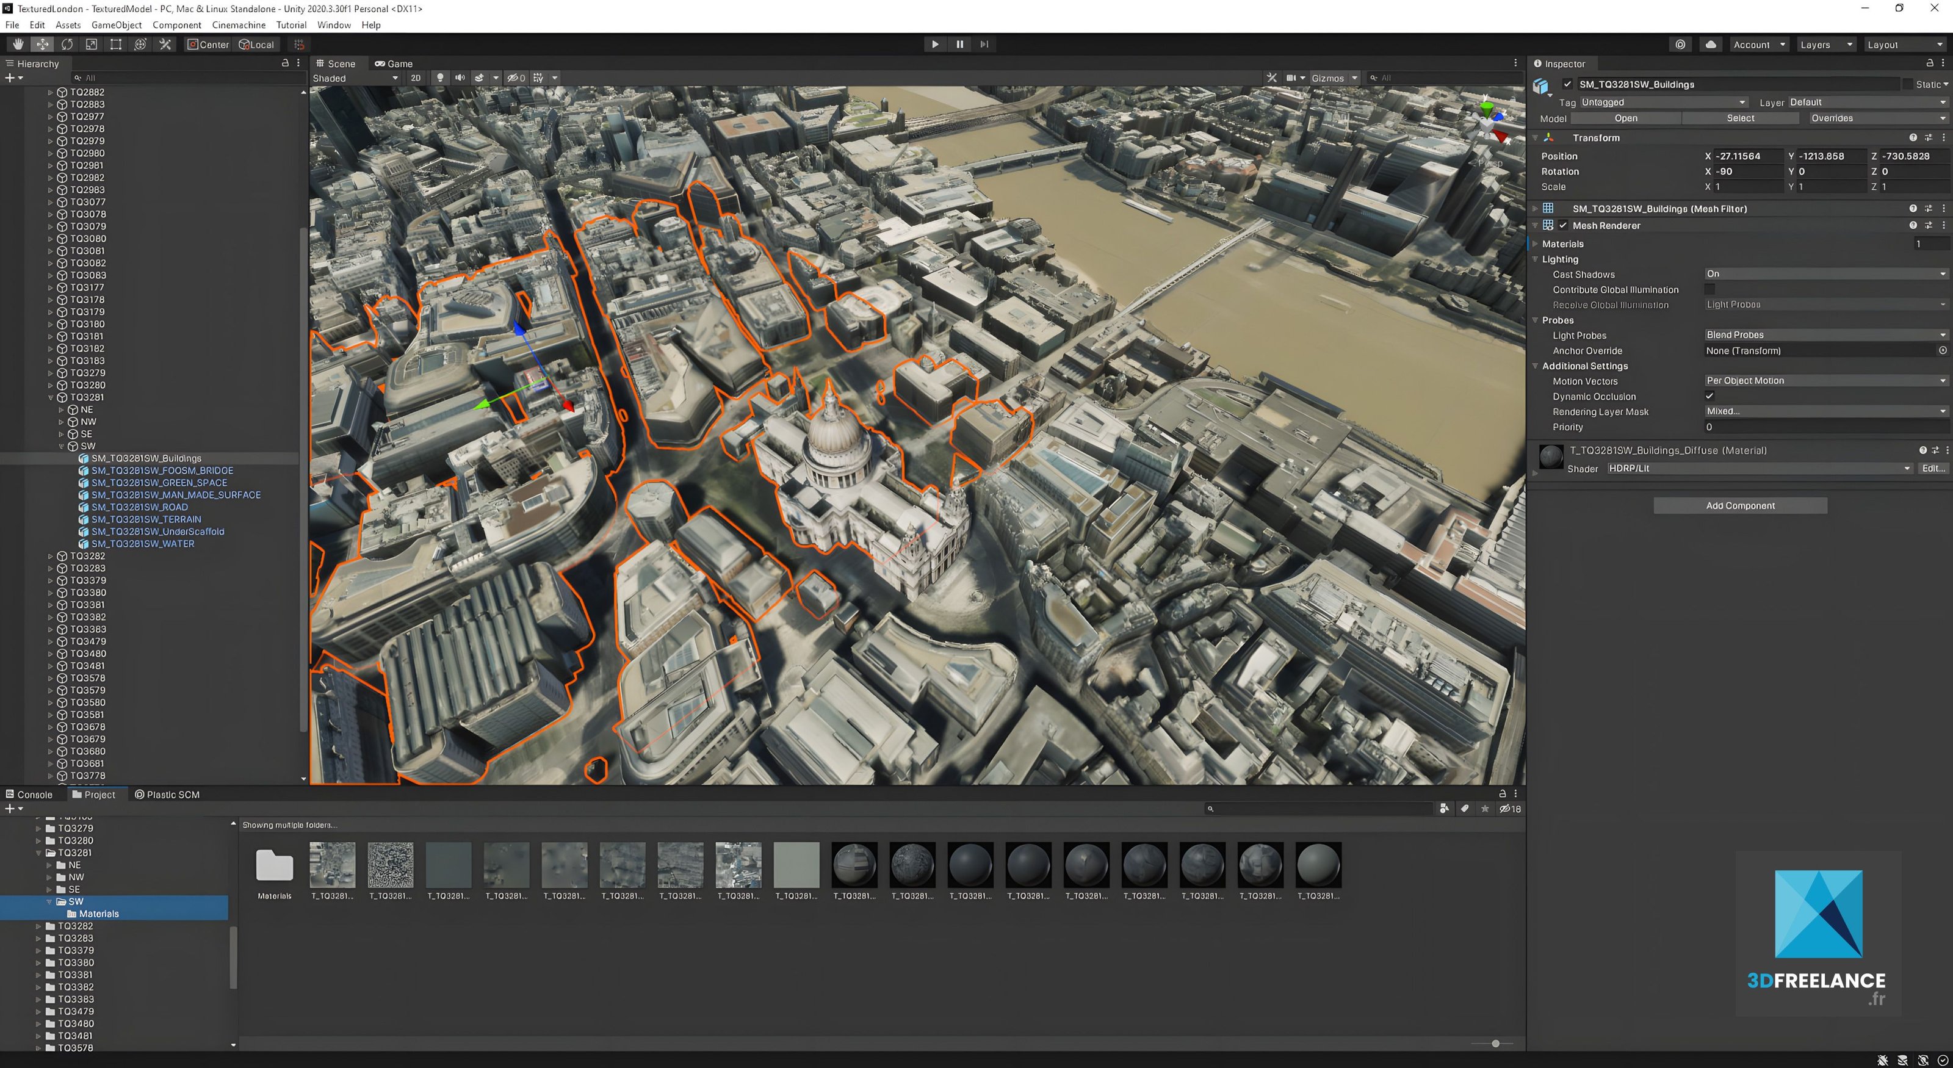Switch to the Game tab
1953x1068 pixels.
click(x=394, y=63)
